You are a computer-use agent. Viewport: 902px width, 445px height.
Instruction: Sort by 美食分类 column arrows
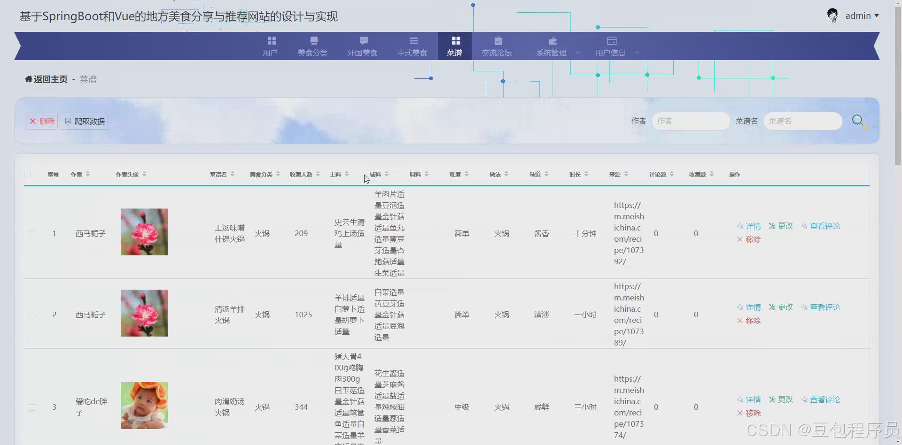278,174
